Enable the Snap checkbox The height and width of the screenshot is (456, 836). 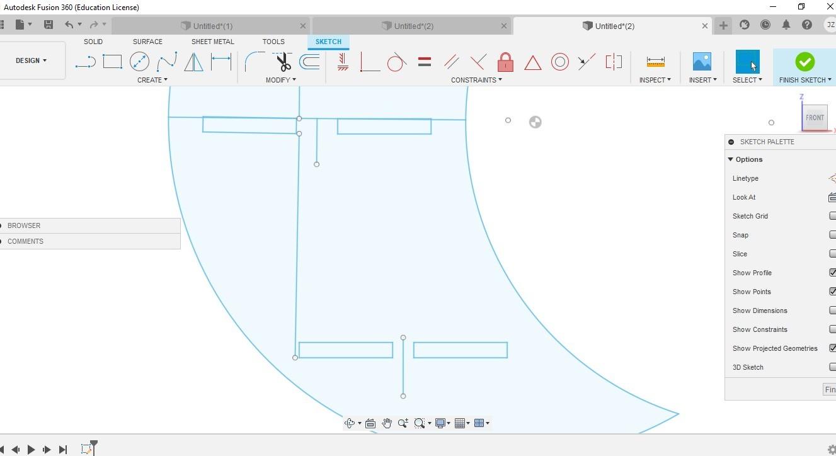(833, 235)
